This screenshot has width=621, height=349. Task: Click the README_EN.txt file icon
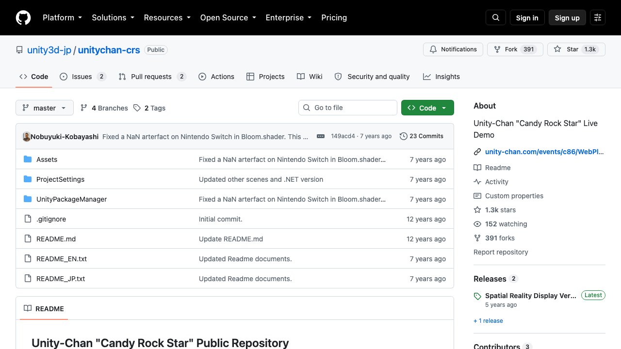[28, 259]
